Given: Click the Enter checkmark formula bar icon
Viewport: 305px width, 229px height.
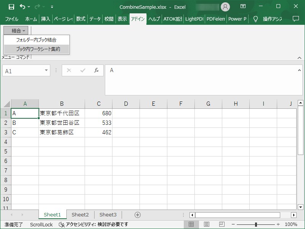Looking at the screenshot, I should pyautogui.click(x=83, y=70).
